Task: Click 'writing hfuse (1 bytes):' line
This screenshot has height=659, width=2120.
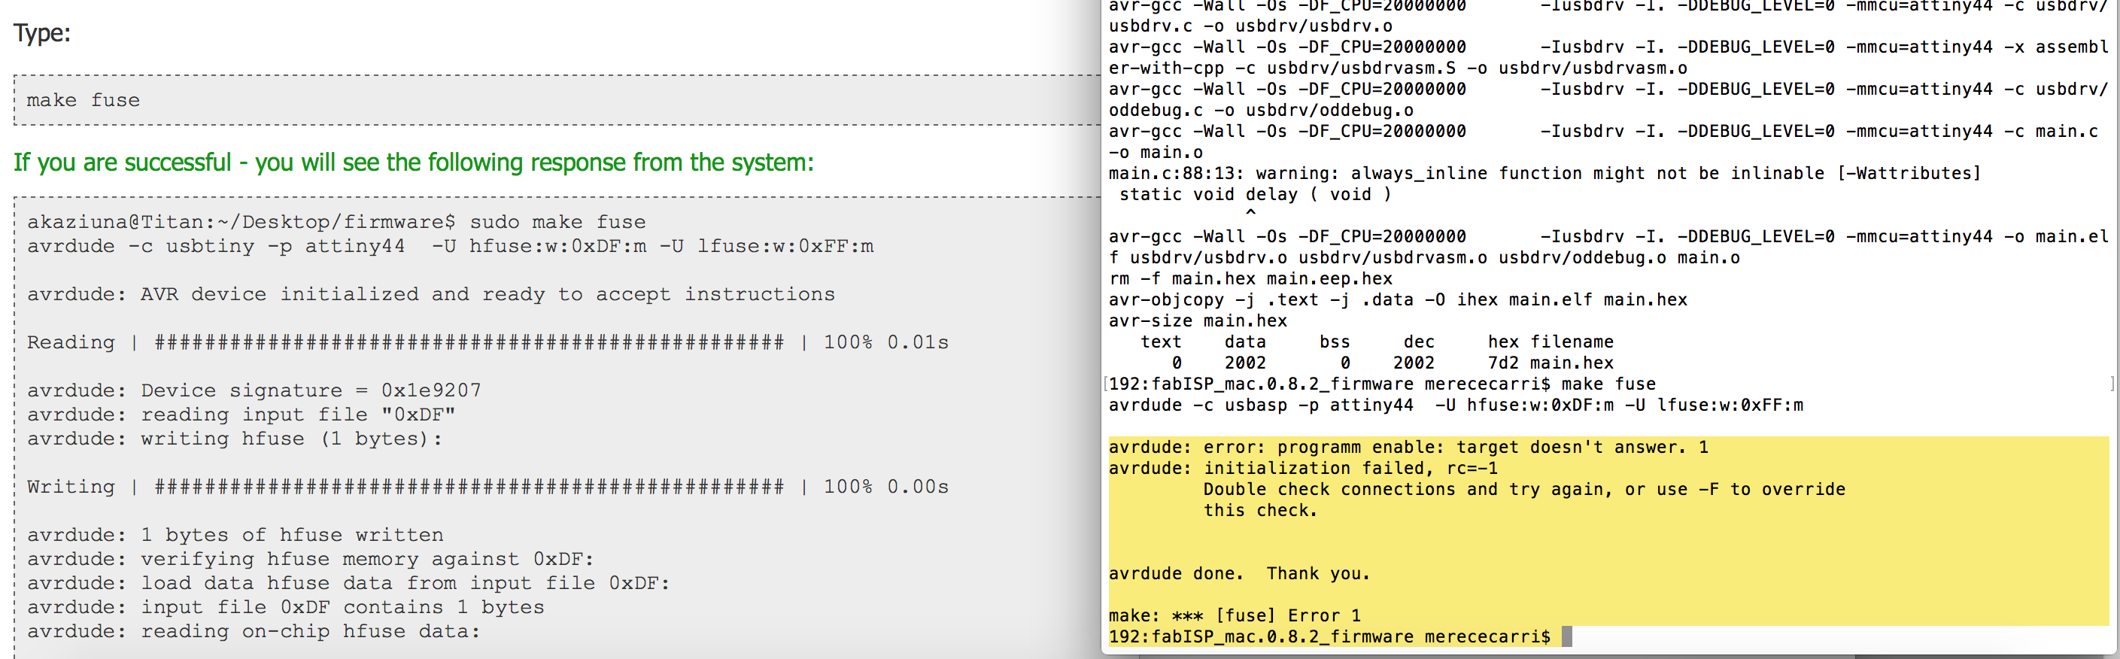Action: 235,439
